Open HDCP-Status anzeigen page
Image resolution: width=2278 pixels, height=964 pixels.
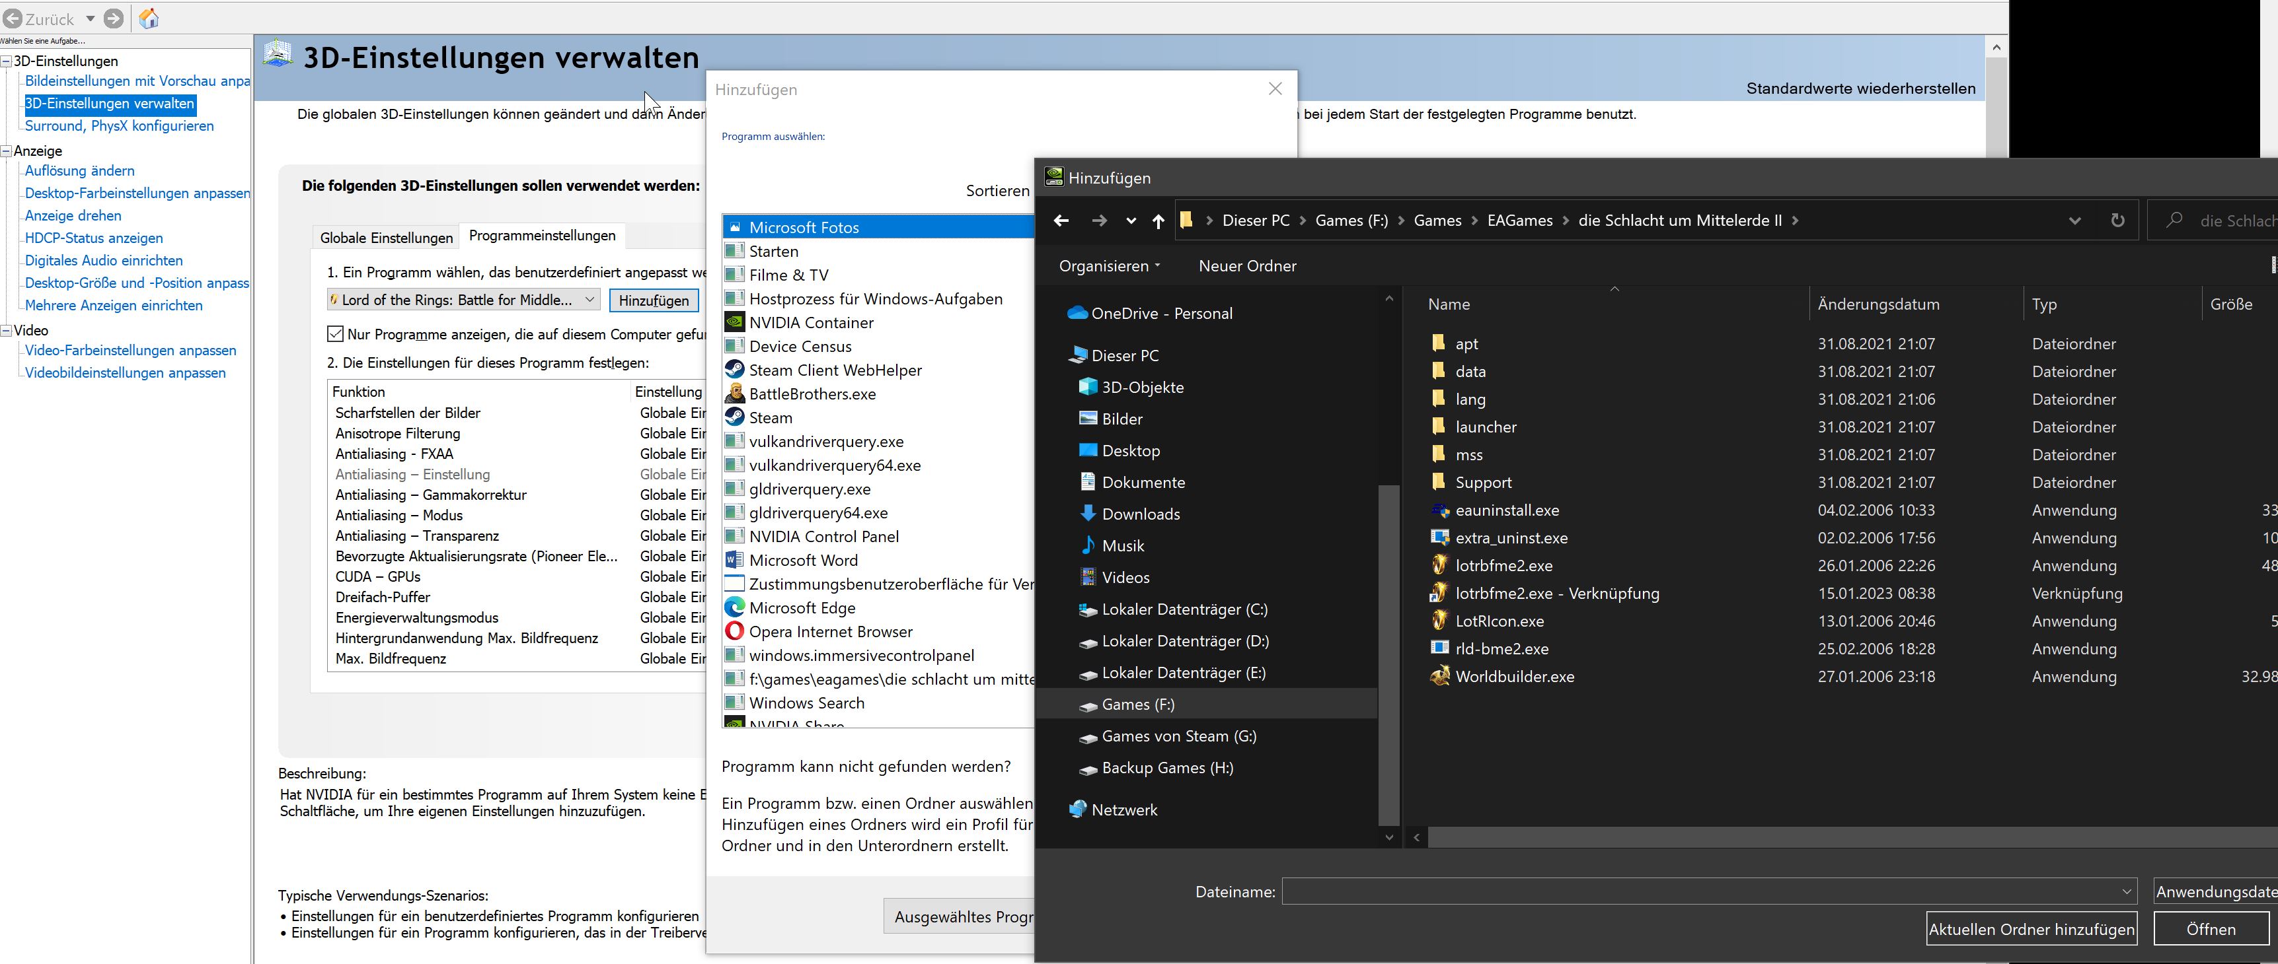coord(94,238)
